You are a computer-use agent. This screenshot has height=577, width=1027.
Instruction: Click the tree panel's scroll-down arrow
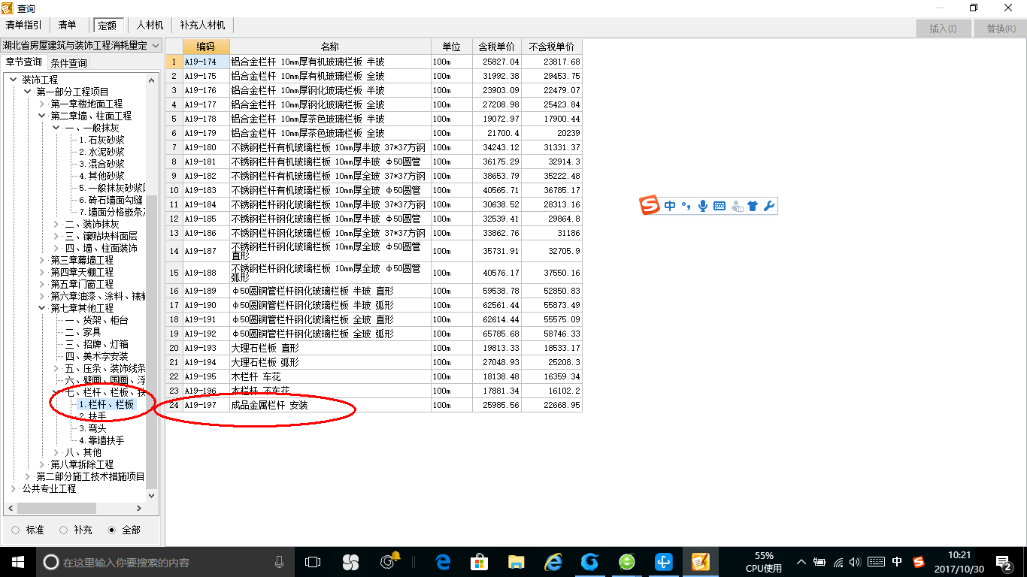pyautogui.click(x=152, y=496)
